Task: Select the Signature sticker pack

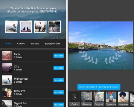Action: [111, 99]
